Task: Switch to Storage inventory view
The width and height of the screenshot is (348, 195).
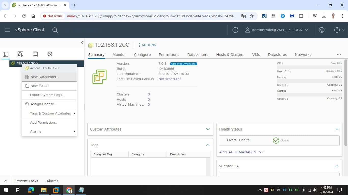Action: [x=35, y=54]
